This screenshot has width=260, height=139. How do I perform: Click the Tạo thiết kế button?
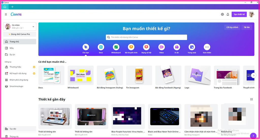pyautogui.click(x=239, y=14)
